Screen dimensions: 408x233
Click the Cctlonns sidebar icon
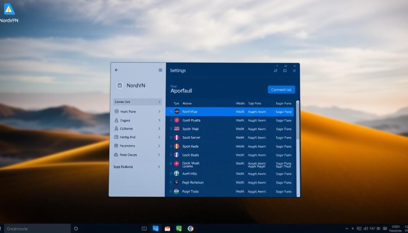116,129
